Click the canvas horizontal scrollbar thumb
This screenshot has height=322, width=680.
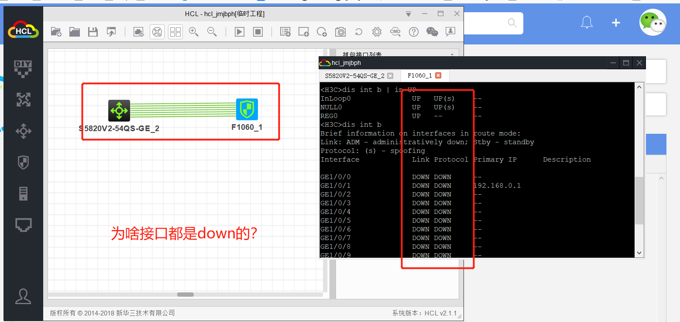click(x=185, y=295)
